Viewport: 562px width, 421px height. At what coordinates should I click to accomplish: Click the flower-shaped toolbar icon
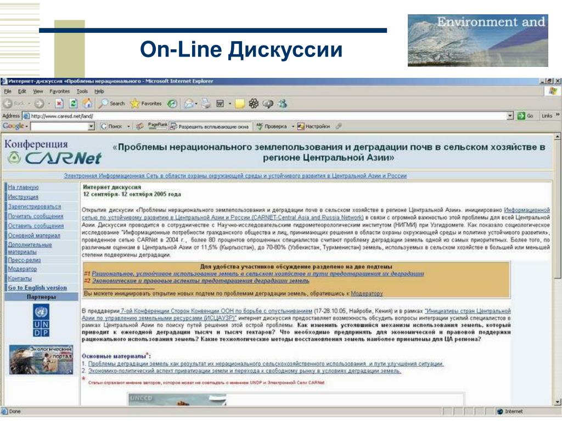click(254, 104)
